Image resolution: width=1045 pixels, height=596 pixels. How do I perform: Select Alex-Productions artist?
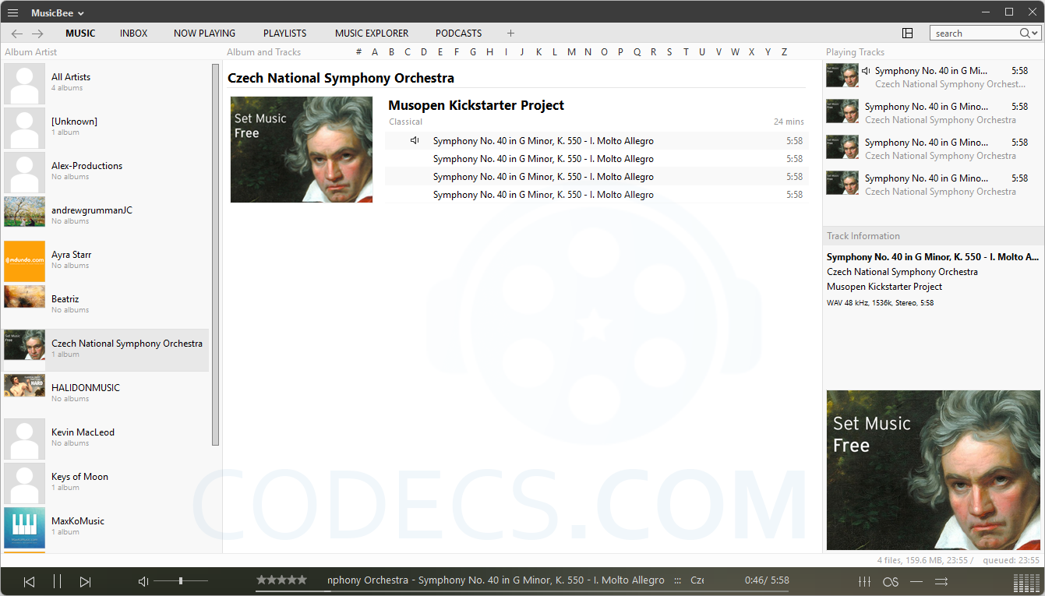(x=106, y=171)
